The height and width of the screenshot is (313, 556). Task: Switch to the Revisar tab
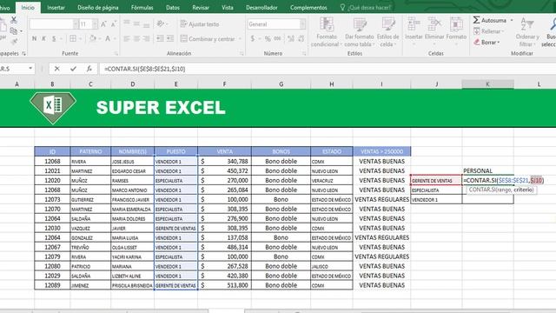pyautogui.click(x=201, y=8)
